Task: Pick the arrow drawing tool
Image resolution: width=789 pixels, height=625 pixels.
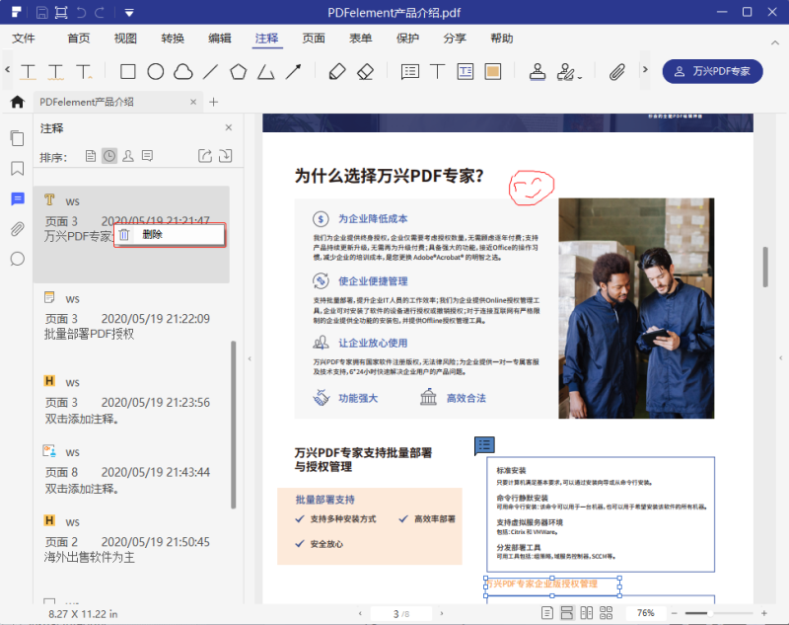Action: 292,71
